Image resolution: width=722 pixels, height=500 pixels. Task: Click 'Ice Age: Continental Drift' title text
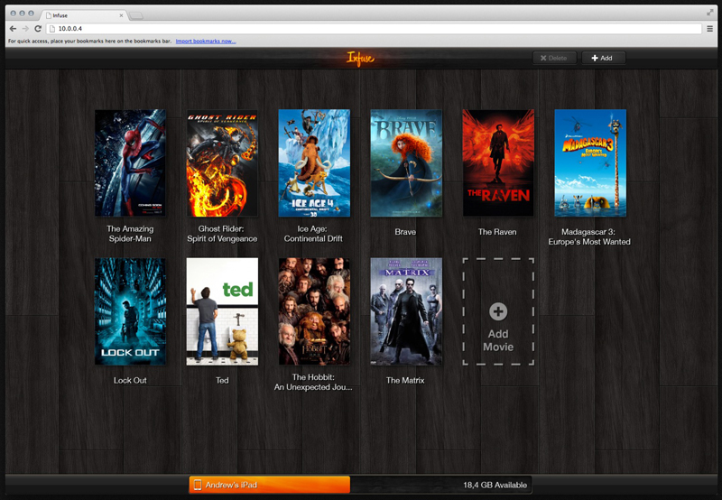coord(313,234)
